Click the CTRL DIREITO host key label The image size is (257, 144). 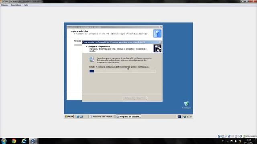click(251, 136)
